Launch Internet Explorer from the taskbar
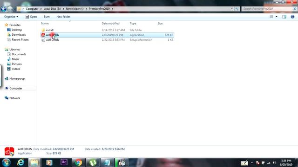Screen dimensions: 298x167 pos(20,163)
